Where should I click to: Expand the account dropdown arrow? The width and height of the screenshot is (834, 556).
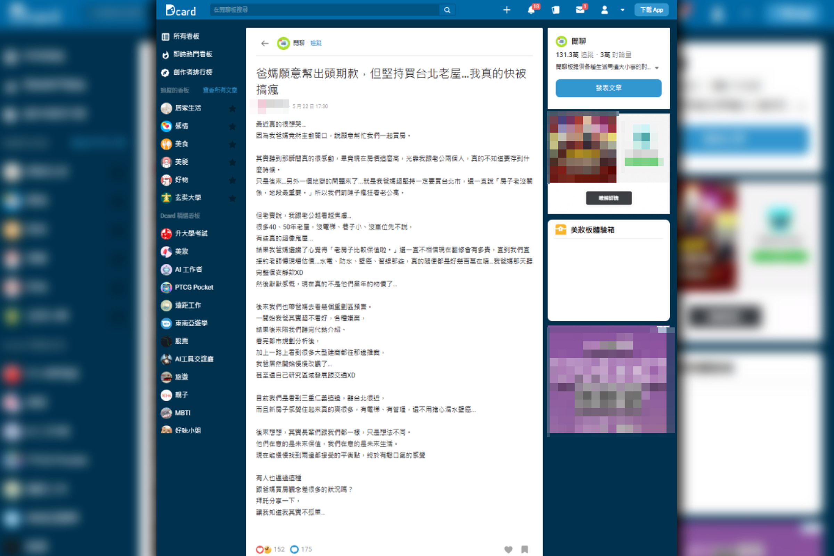622,10
